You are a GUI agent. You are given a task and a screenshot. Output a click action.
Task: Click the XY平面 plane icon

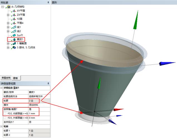(14, 11)
